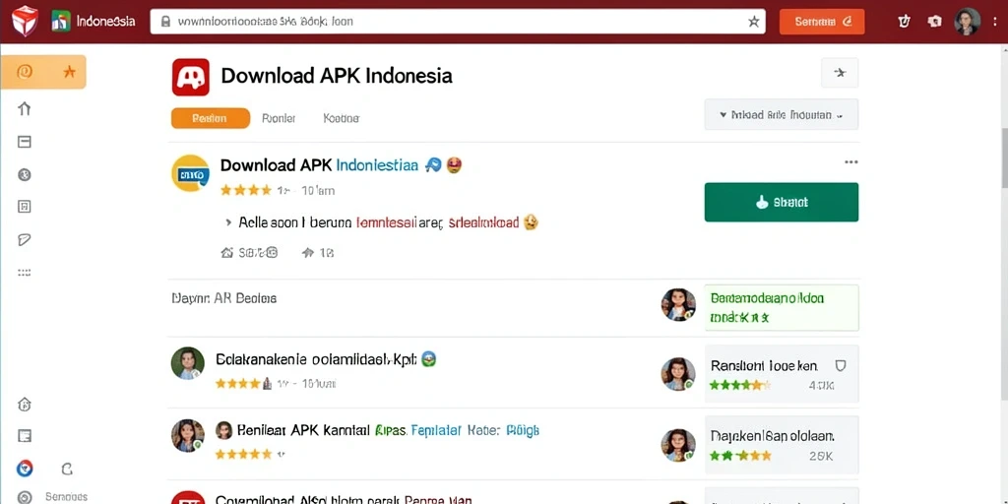Click the woman's avatar on the APK review row
Image resolution: width=1008 pixels, height=504 pixels.
point(188,436)
